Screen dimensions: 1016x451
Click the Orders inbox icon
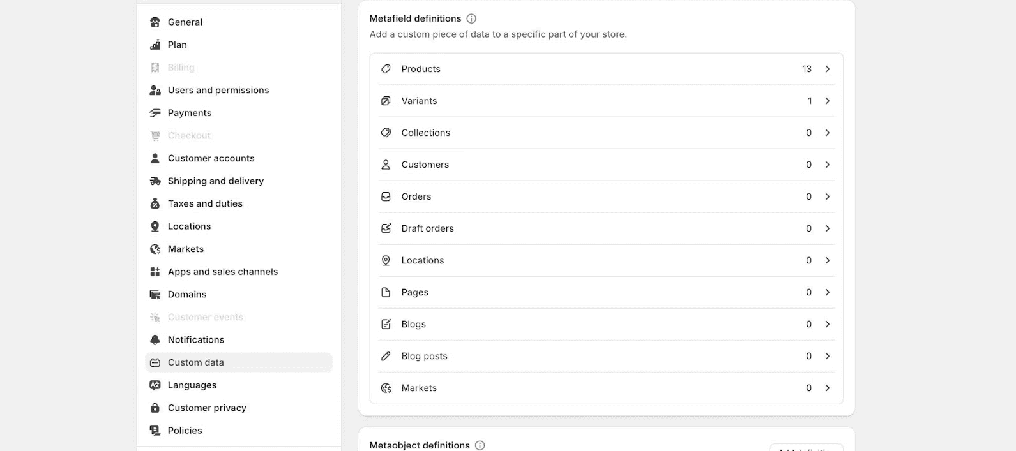(386, 196)
